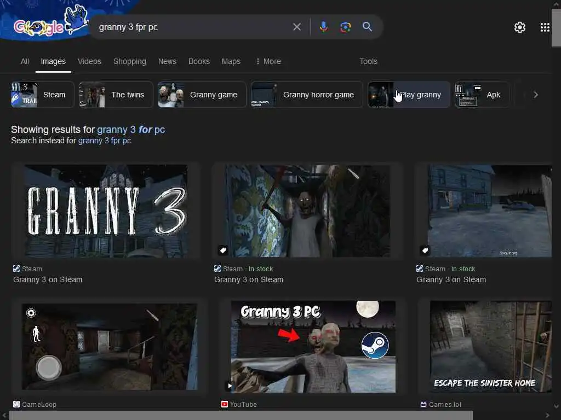The image size is (561, 420).
Task: Click the Steam favicon under Granny 3 title image
Action: pyautogui.click(x=16, y=269)
